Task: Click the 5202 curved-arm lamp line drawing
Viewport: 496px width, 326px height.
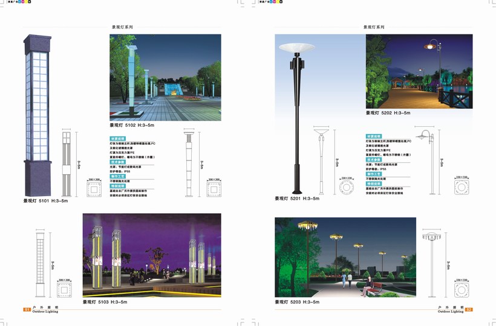Action: [x=428, y=161]
